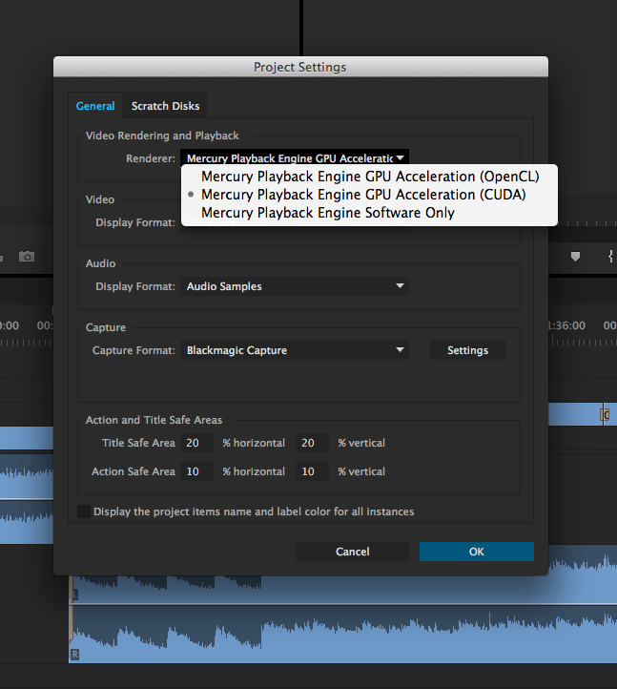Click Title Safe Area horizontal field
617x689 pixels.
197,443
